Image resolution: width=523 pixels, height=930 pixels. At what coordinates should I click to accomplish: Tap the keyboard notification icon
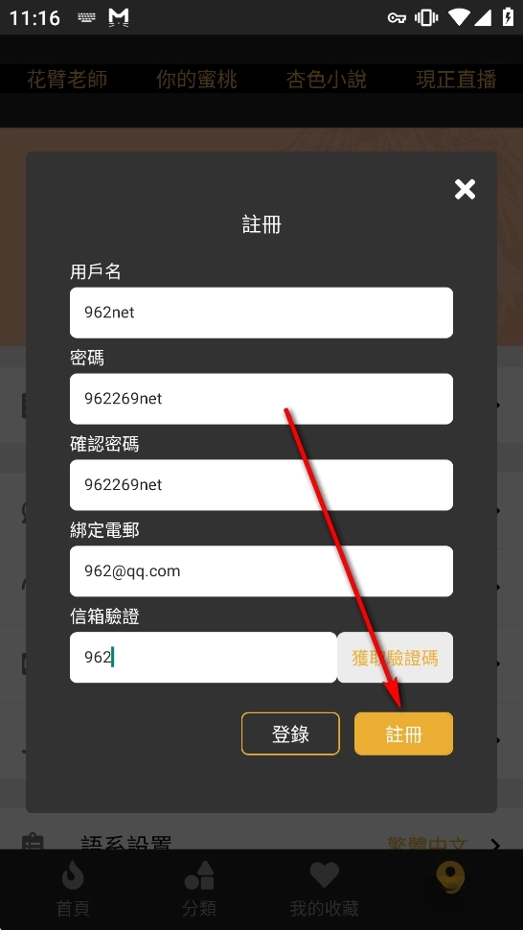(86, 18)
